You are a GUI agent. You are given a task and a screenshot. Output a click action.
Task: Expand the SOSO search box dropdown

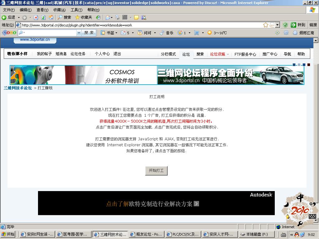click(79, 33)
